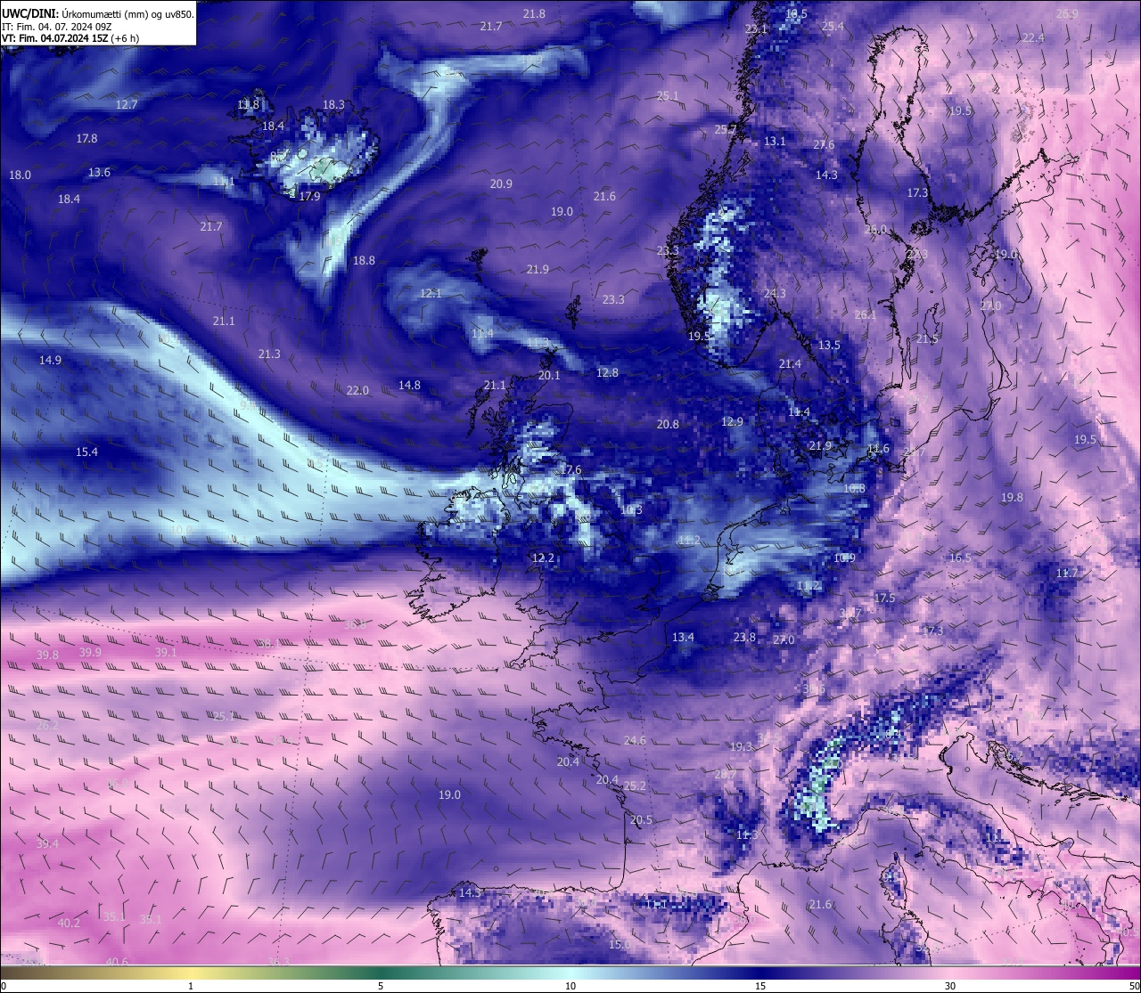The width and height of the screenshot is (1141, 993).
Task: Click the 20.8 value label
Action: [x=668, y=424]
